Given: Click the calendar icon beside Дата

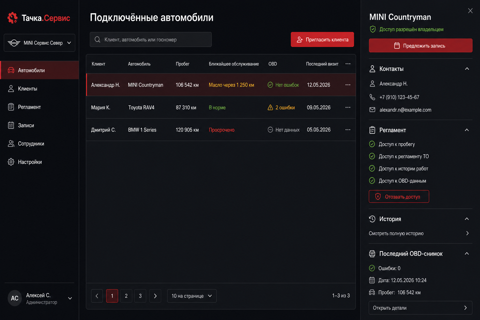Looking at the screenshot, I should 372,280.
